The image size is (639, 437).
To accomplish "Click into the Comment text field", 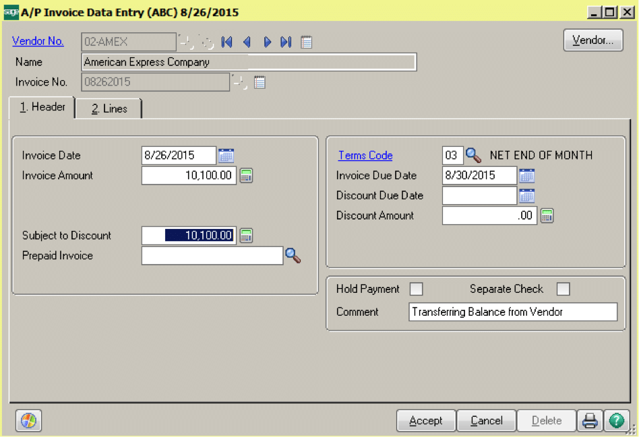I will point(512,312).
